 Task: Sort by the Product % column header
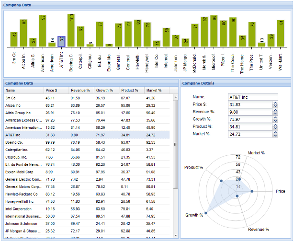132,90
